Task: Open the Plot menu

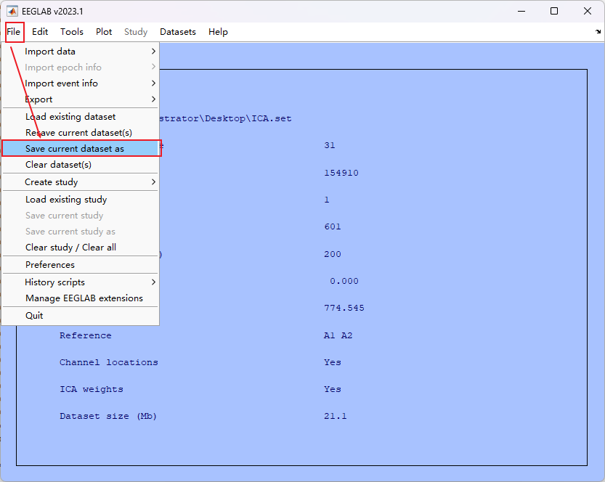Action: [104, 32]
